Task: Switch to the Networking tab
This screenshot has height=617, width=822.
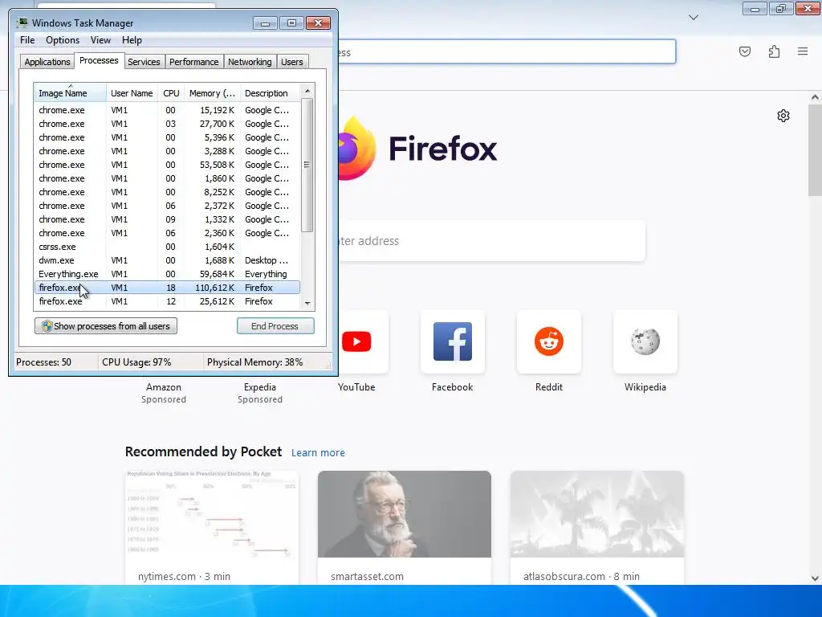Action: [250, 61]
